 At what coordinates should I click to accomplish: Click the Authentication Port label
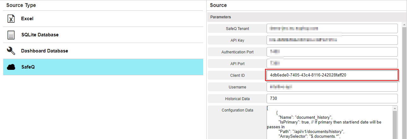tap(237, 52)
